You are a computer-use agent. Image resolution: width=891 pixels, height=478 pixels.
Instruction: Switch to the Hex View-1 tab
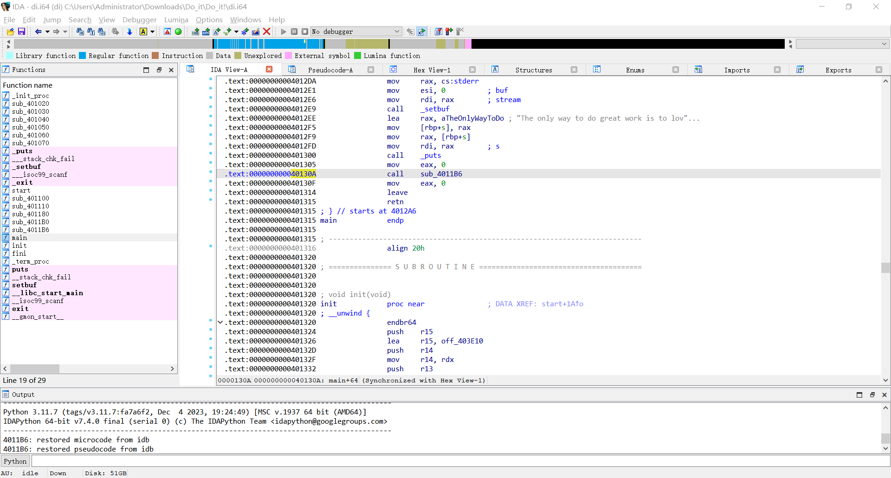click(x=432, y=70)
